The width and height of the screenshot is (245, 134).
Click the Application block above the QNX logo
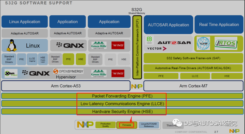point(67,21)
